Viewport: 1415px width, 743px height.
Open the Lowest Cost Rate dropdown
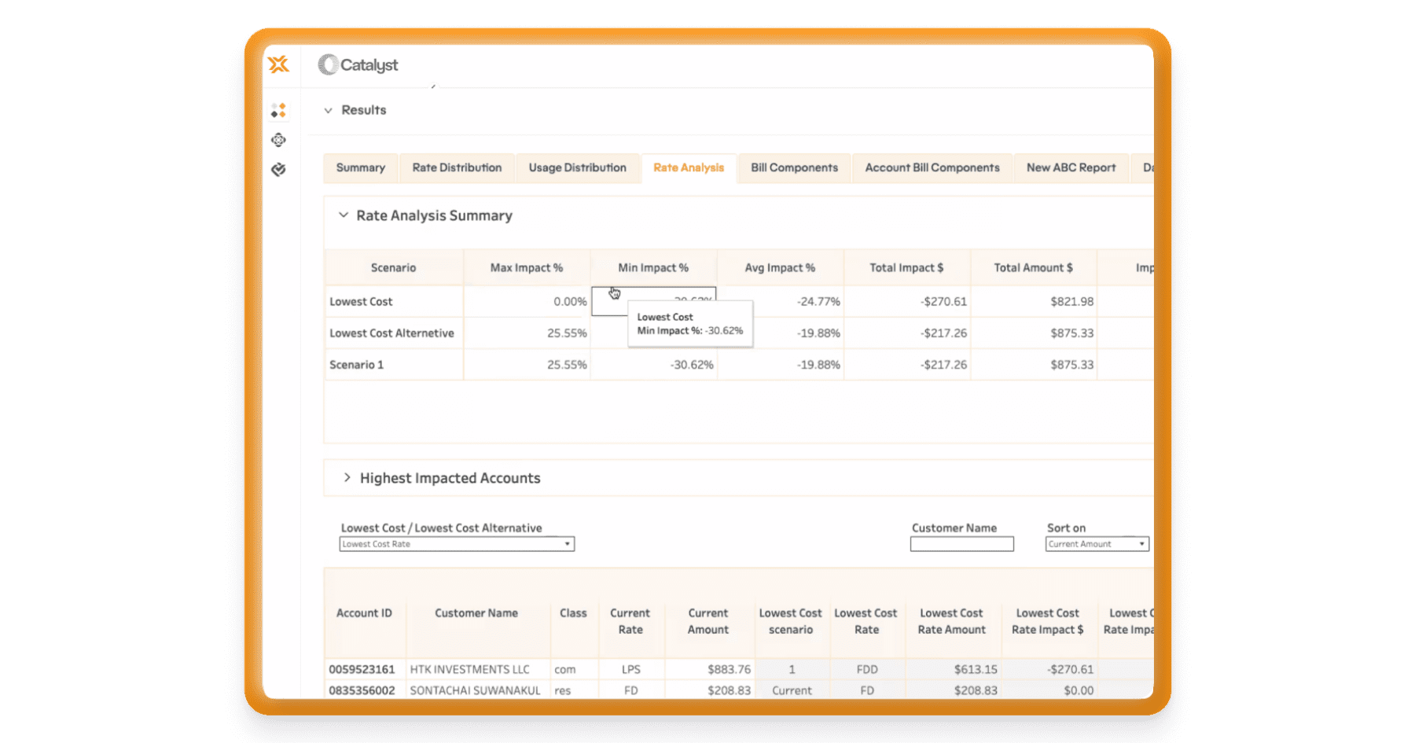click(x=456, y=544)
